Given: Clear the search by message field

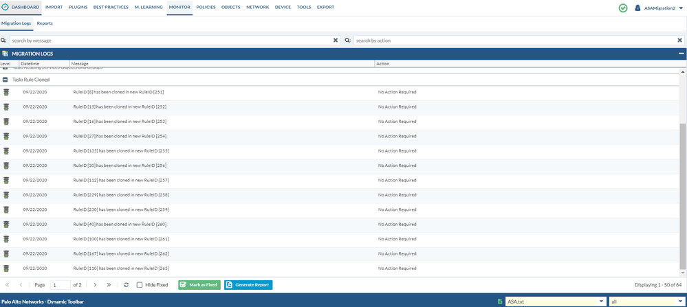Looking at the screenshot, I should point(336,41).
